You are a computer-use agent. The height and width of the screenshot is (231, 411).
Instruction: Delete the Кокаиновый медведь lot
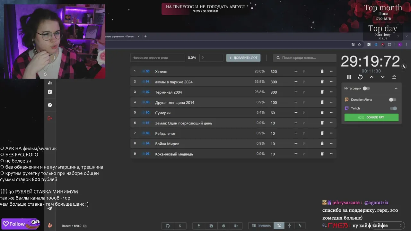pos(322,154)
